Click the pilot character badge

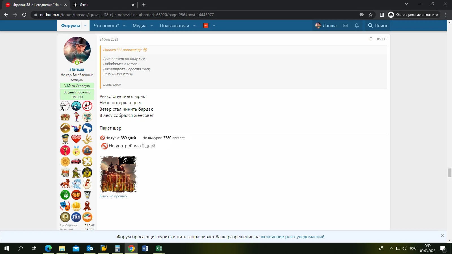65,139
